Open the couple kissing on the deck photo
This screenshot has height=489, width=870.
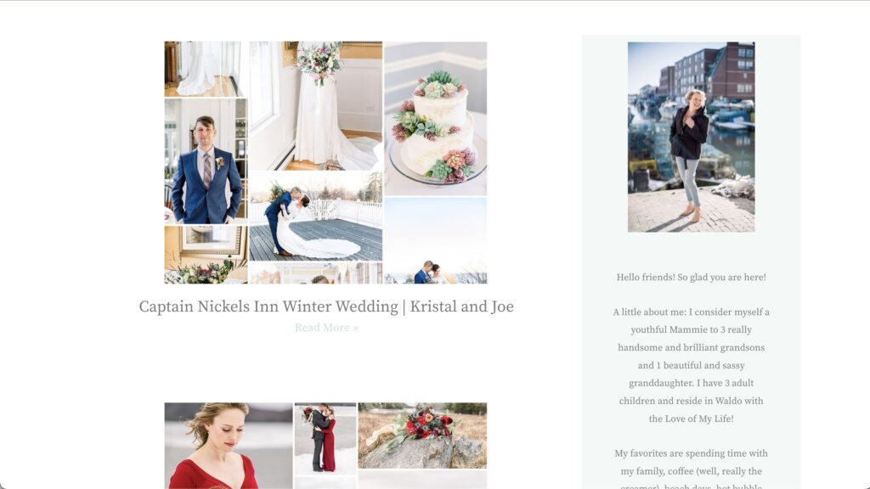pos(316,216)
